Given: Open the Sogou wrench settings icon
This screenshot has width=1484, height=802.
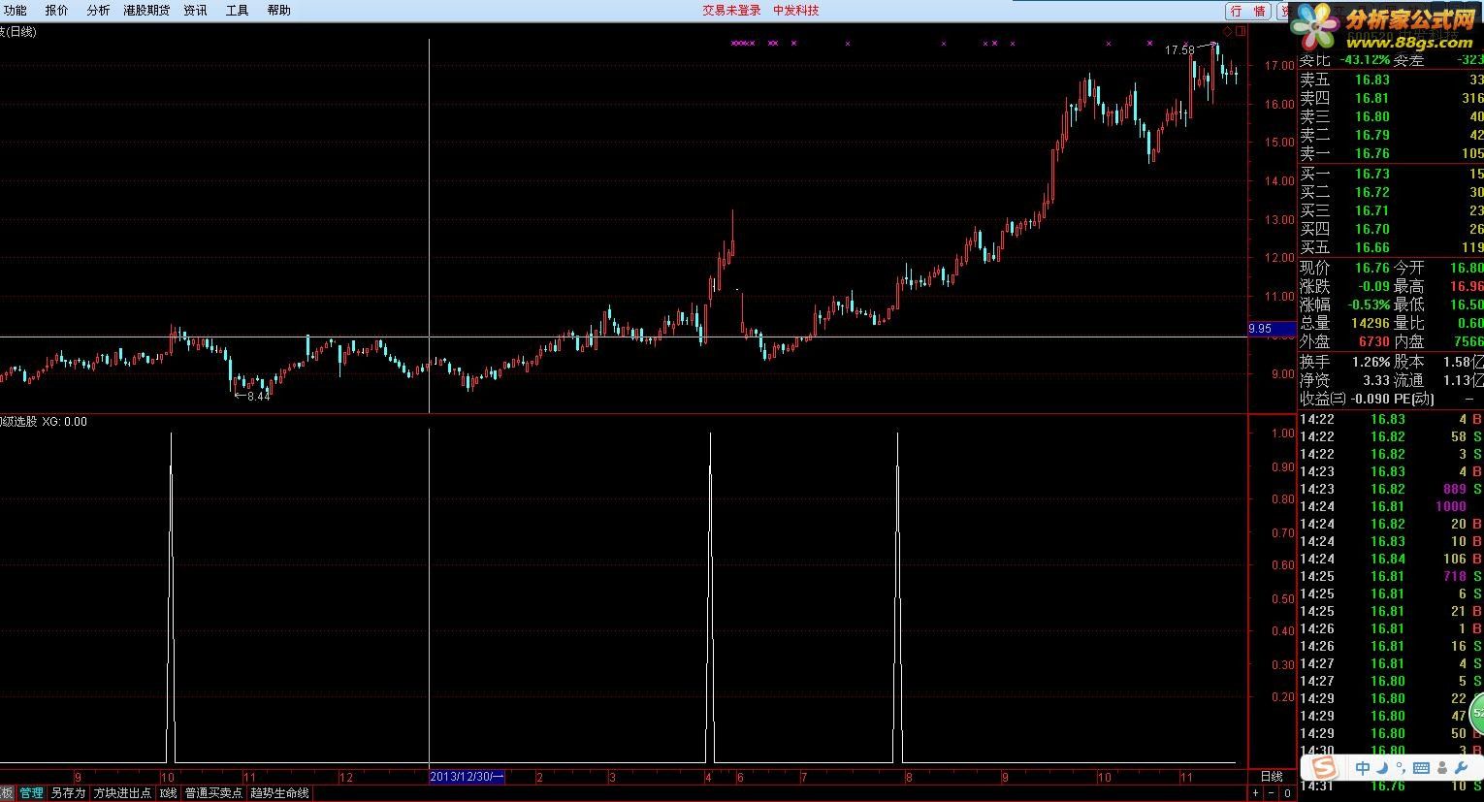Looking at the screenshot, I should click(1460, 768).
